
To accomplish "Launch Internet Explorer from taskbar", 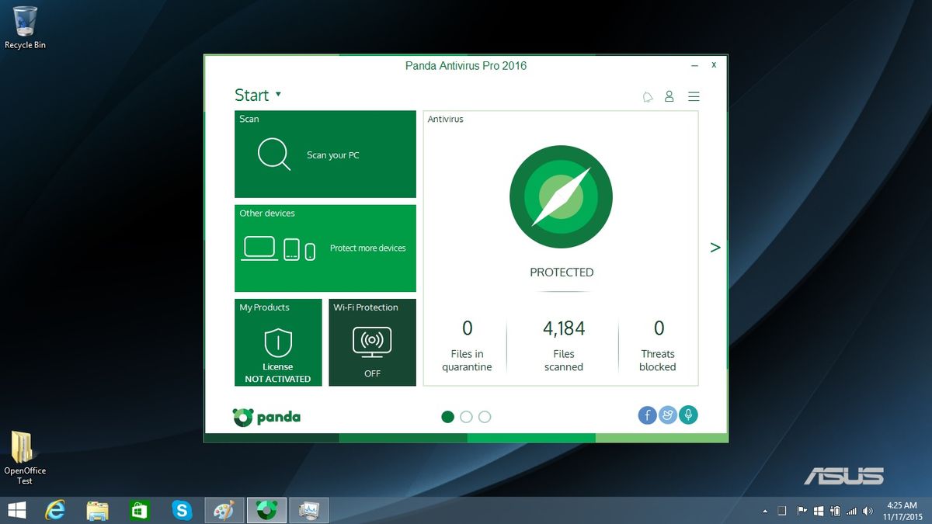I will coord(55,510).
